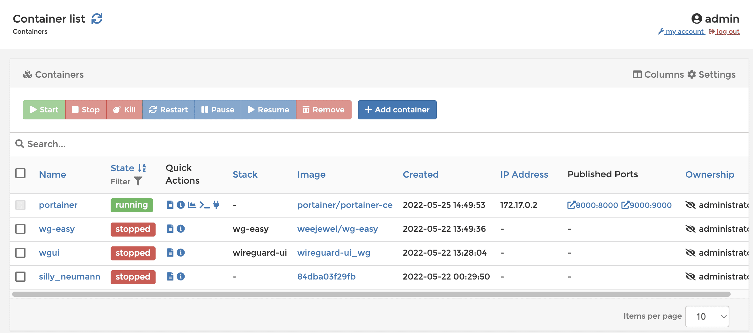Toggle ownership visibility for portainer row
This screenshot has height=333, width=753.
(x=691, y=205)
